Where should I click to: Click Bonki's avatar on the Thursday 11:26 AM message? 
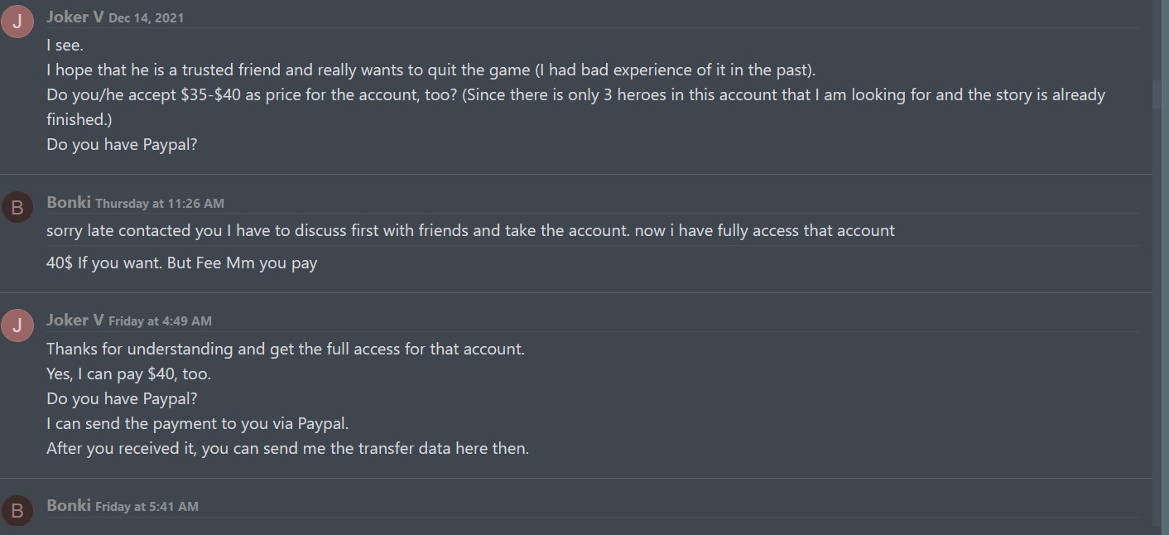coord(17,208)
